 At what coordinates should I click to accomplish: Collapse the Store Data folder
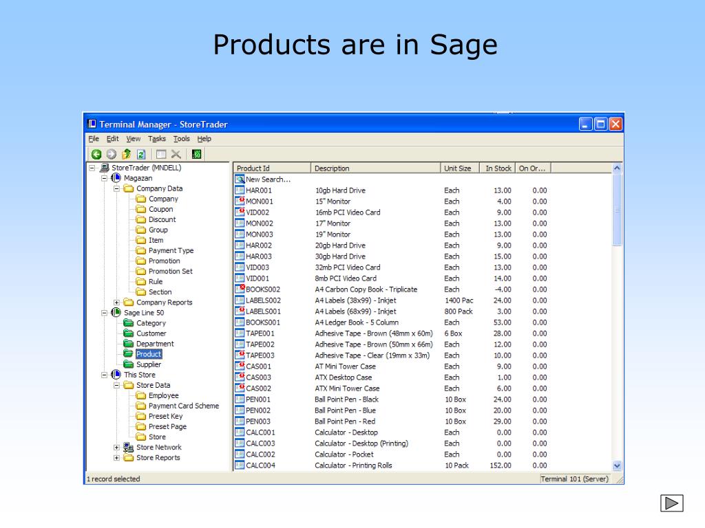tap(116, 385)
